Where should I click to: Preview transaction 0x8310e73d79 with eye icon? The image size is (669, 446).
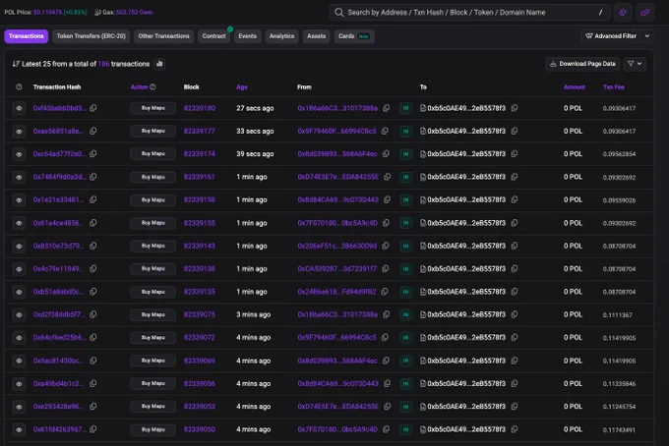pos(19,246)
